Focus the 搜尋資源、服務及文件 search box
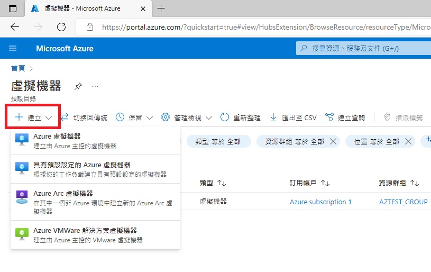431x272 pixels. (x=363, y=48)
